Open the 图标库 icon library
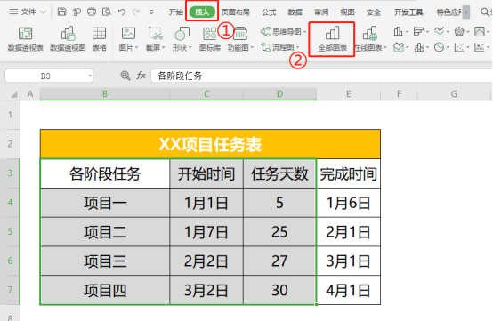This screenshot has height=321, width=493. (x=210, y=39)
